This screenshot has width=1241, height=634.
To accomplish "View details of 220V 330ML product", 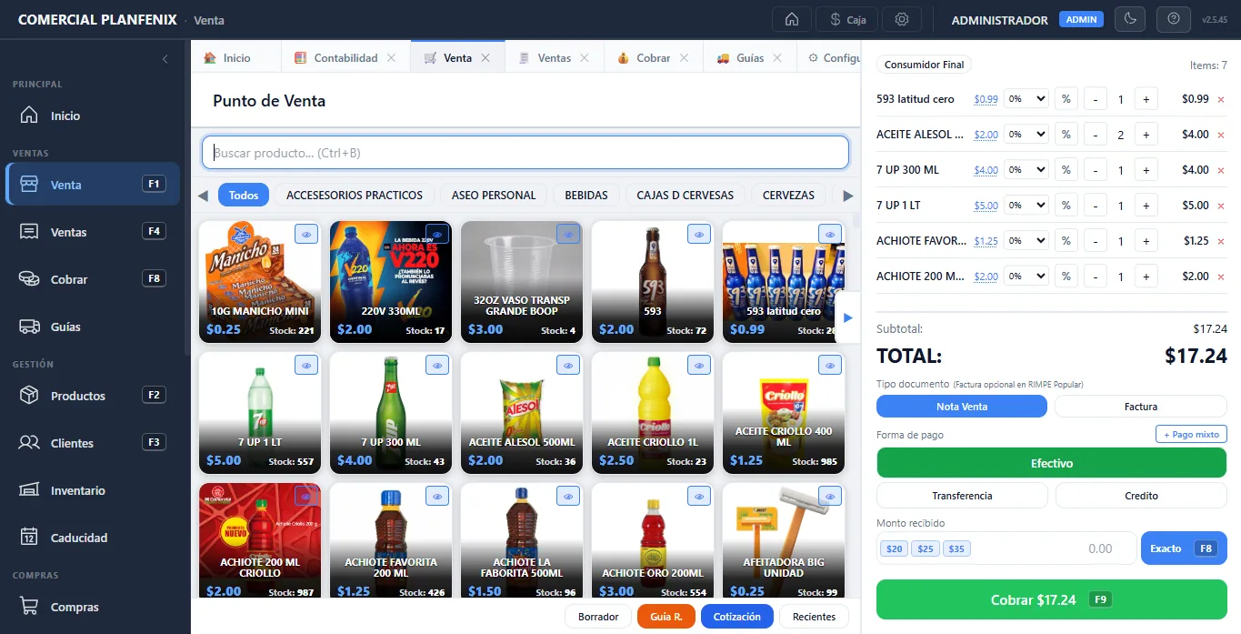I will tap(437, 235).
